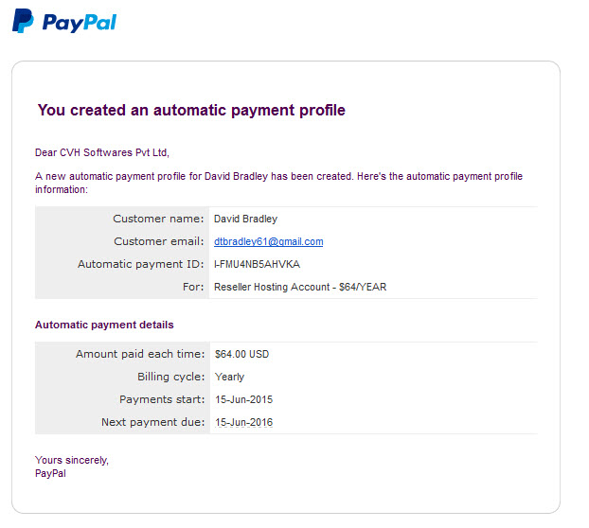
Task: Click the PayPal double-P logo icon
Action: click(23, 21)
